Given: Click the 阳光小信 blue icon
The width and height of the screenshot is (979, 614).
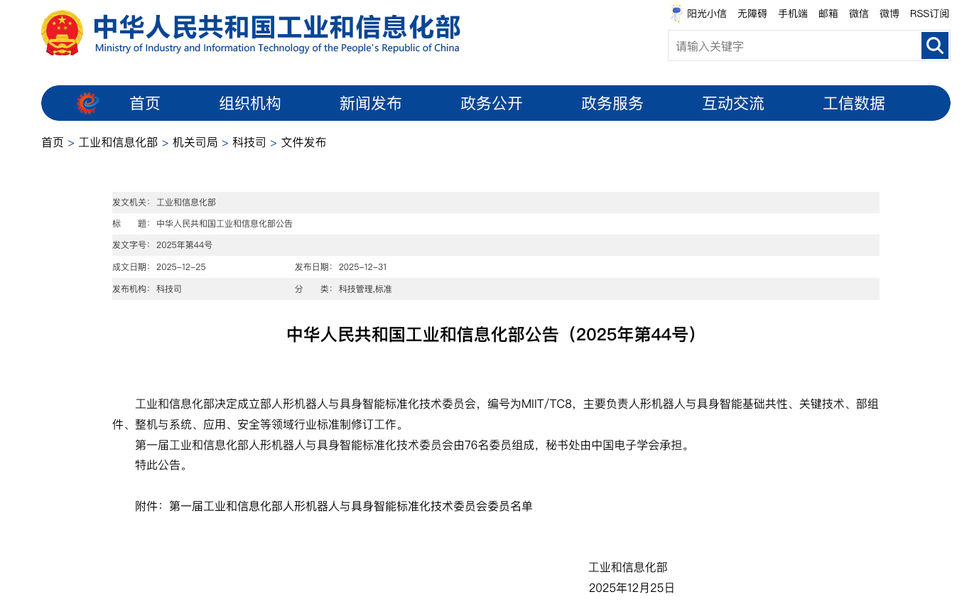Looking at the screenshot, I should point(676,13).
